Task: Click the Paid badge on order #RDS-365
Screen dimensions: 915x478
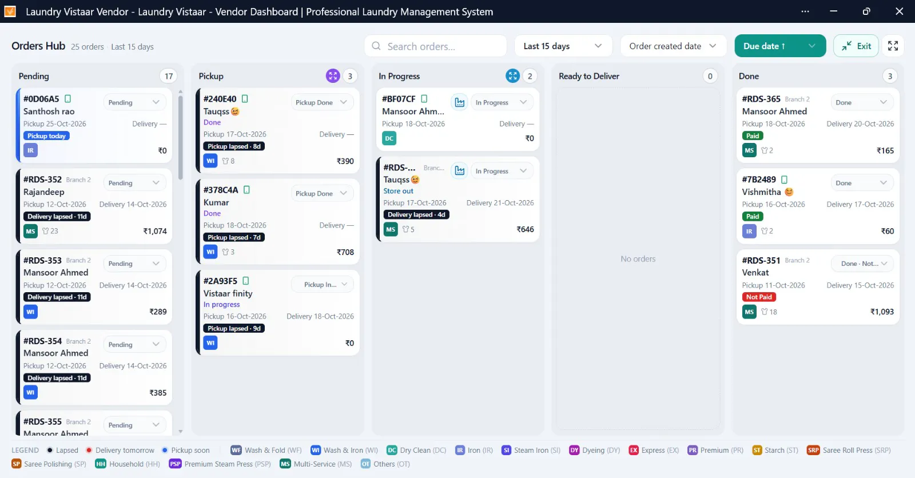Action: (x=753, y=136)
